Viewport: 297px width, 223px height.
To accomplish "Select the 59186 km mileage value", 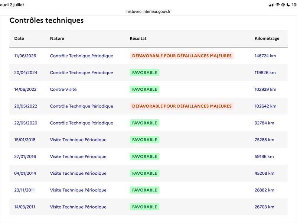I will point(264,156).
